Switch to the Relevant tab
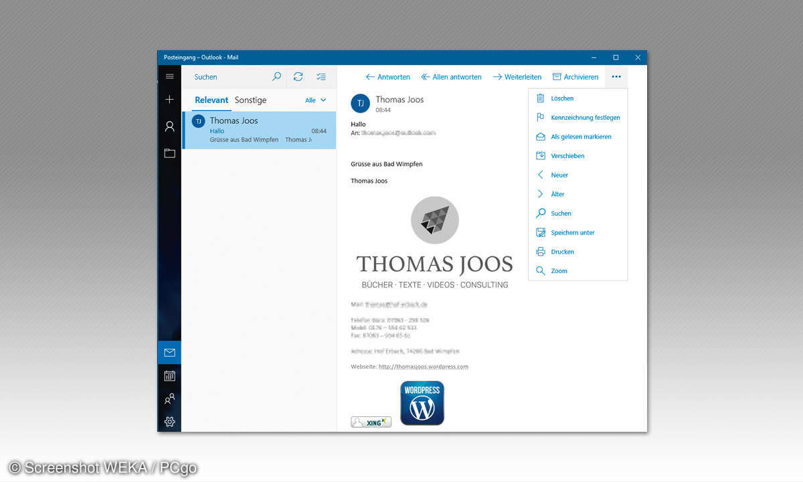This screenshot has width=803, height=482. pyautogui.click(x=211, y=100)
